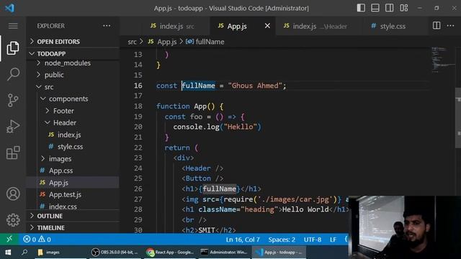
Task: Click the Visual Studio Code logo icon
Action: pos(9,8)
